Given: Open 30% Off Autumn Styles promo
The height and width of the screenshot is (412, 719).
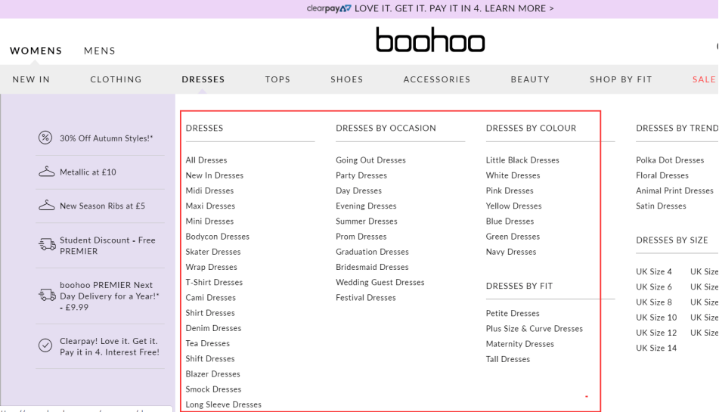Looking at the screenshot, I should (107, 138).
